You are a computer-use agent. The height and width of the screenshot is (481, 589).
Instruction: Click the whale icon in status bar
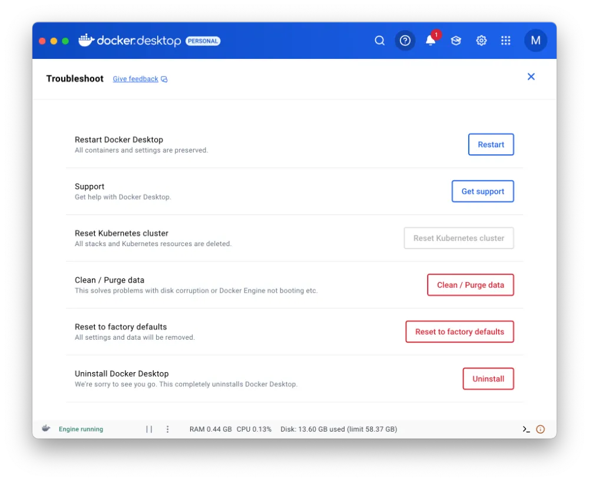pos(46,429)
